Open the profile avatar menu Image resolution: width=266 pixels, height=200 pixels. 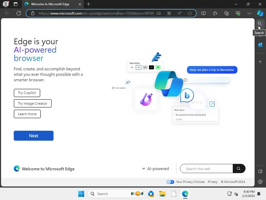tap(6, 4)
